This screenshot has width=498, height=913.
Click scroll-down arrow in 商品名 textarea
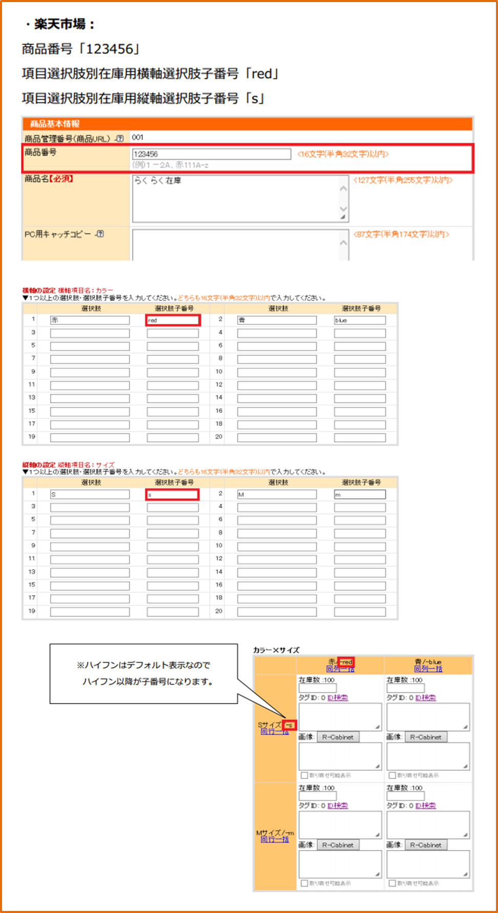tap(343, 208)
